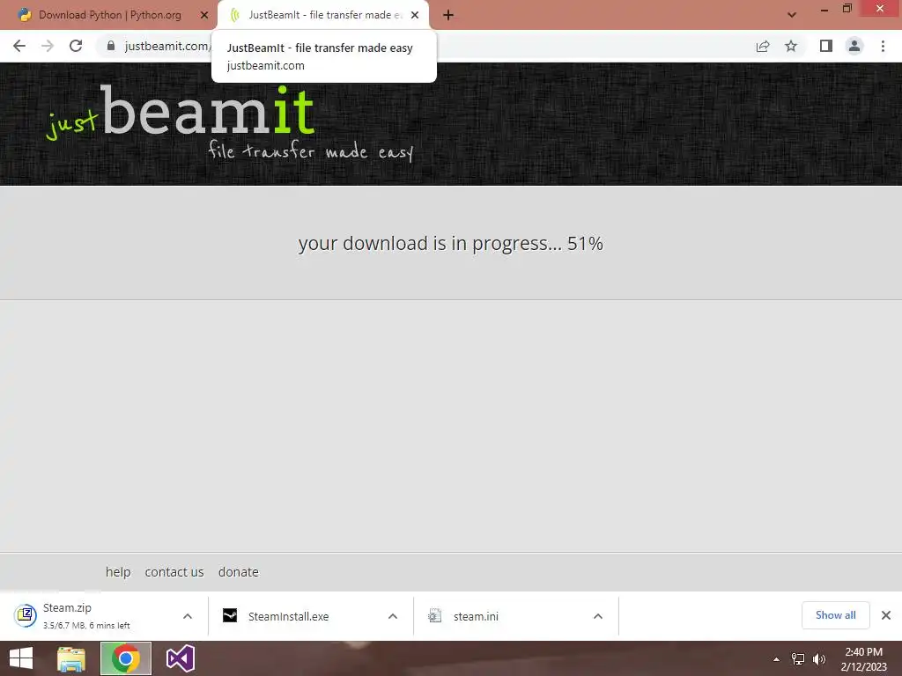
Task: Open the Windows Start menu
Action: coord(21,658)
